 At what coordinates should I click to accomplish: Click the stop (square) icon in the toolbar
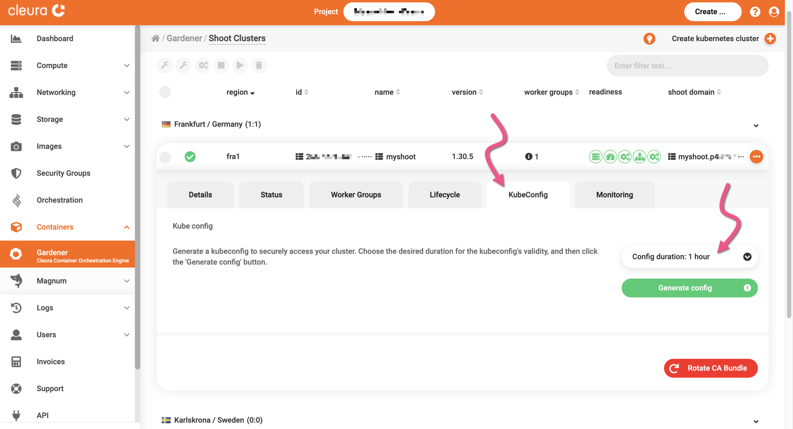point(221,65)
